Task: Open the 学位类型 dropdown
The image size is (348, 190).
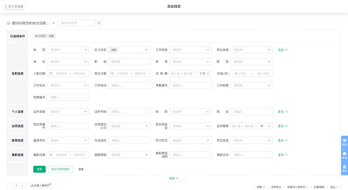Action: [251, 140]
